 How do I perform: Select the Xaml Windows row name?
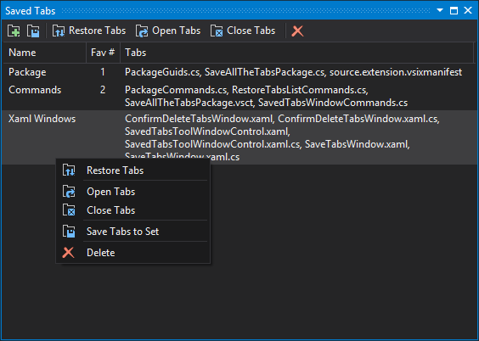pos(42,119)
